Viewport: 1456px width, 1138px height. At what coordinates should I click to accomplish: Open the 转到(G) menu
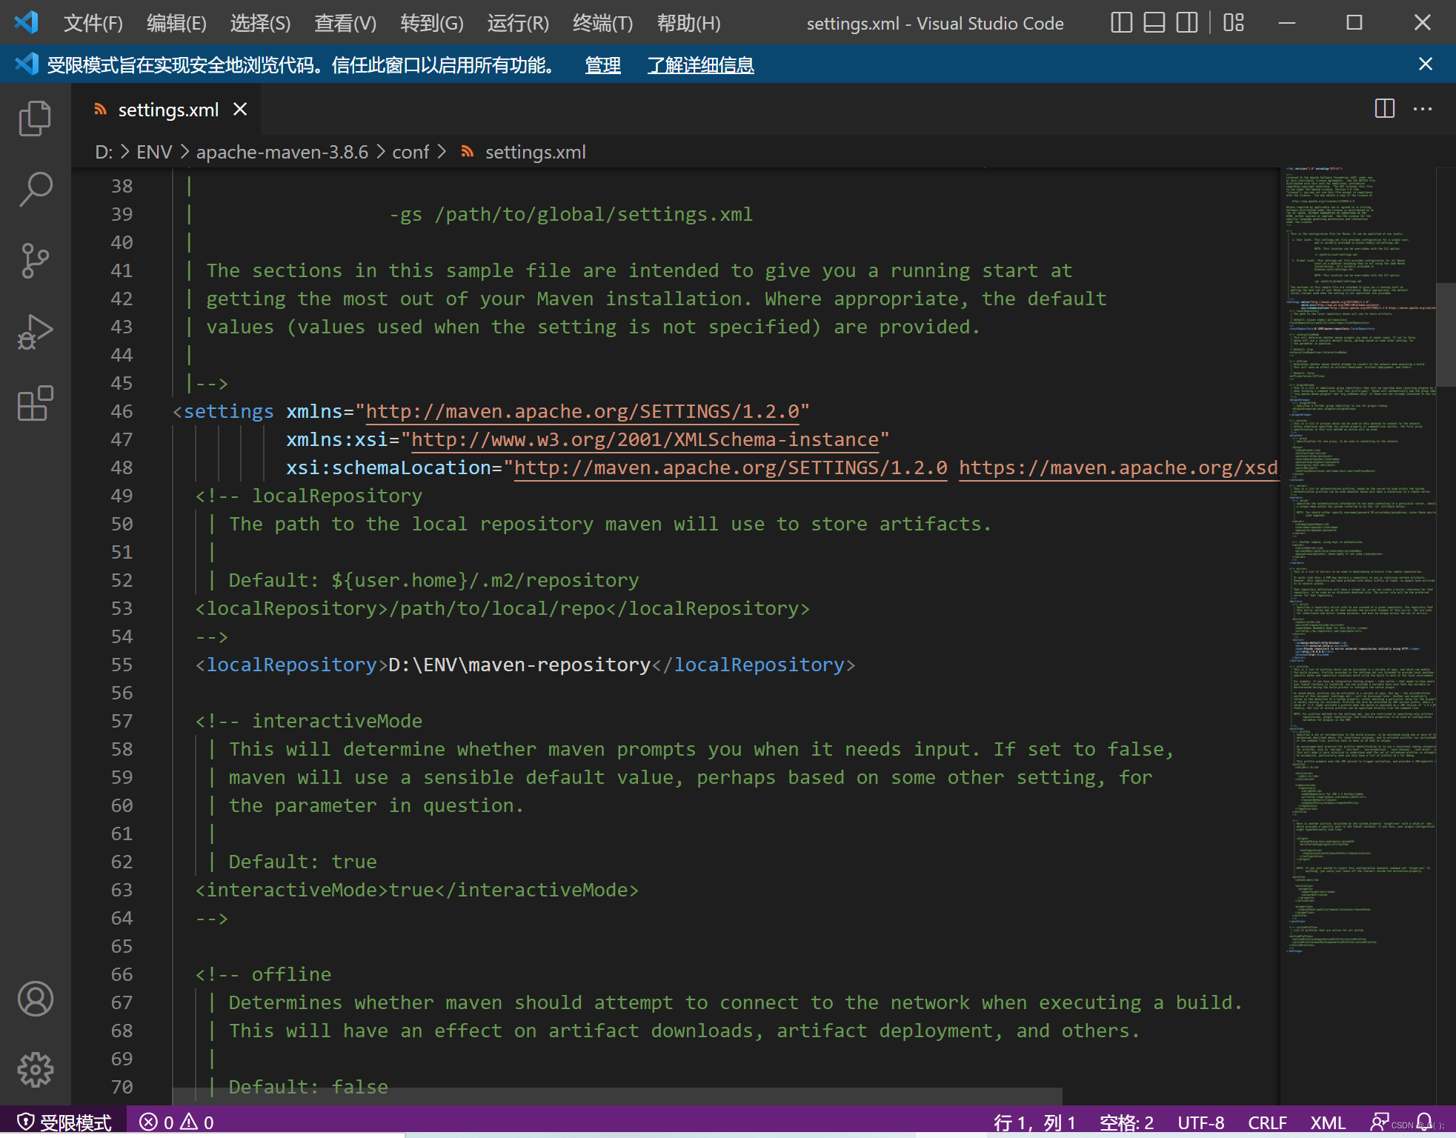[x=431, y=23]
